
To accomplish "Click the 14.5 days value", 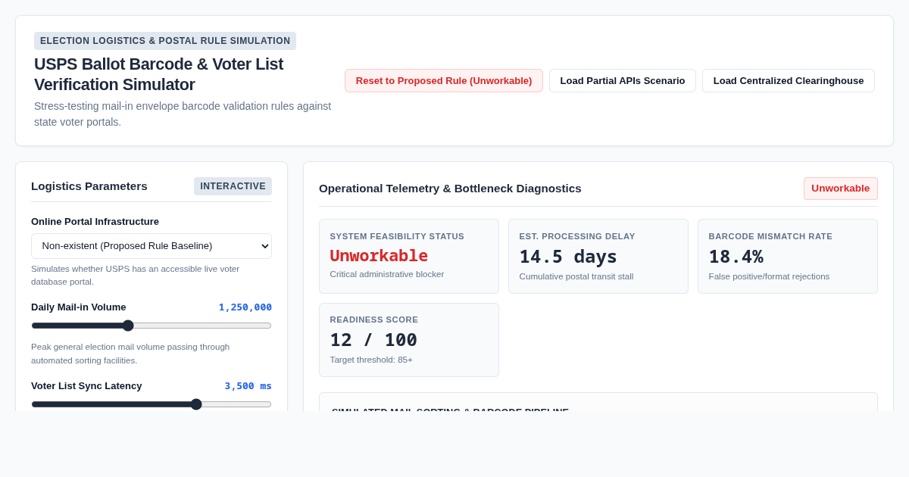I will (568, 257).
